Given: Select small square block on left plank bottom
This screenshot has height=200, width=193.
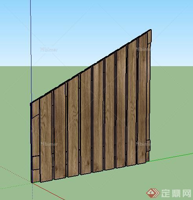Looking at the screenshot, I should click(x=36, y=163).
